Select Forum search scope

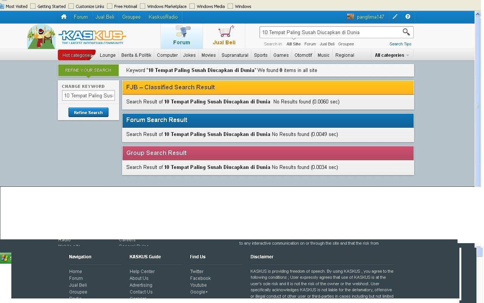[x=310, y=44]
